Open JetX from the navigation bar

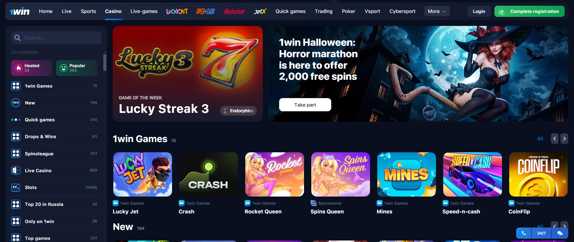pos(260,11)
